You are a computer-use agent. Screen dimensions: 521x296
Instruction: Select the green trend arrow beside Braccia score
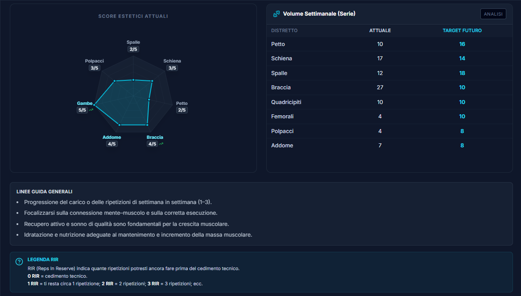coord(161,144)
